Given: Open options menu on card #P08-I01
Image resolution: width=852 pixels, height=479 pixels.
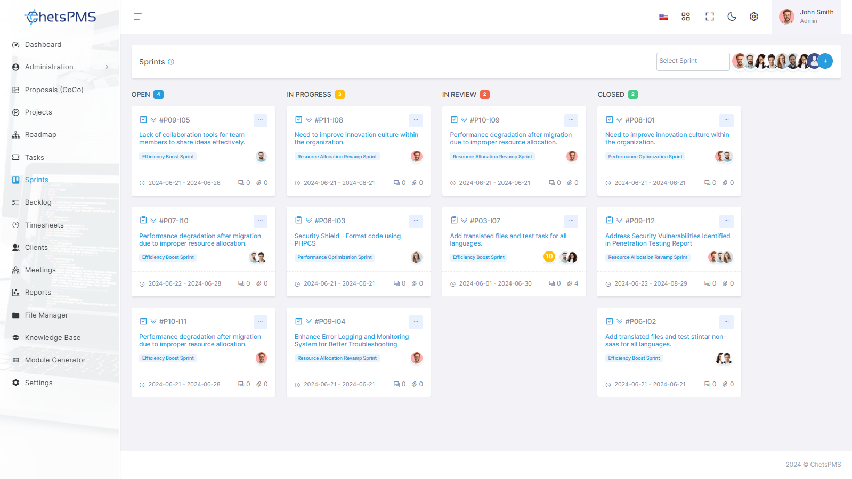Looking at the screenshot, I should click(726, 120).
